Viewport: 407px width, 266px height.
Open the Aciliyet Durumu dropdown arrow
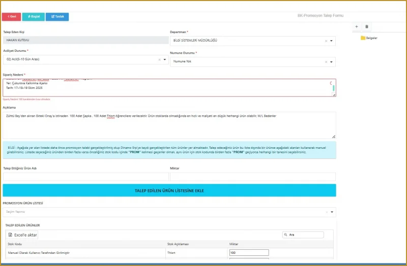(165, 59)
